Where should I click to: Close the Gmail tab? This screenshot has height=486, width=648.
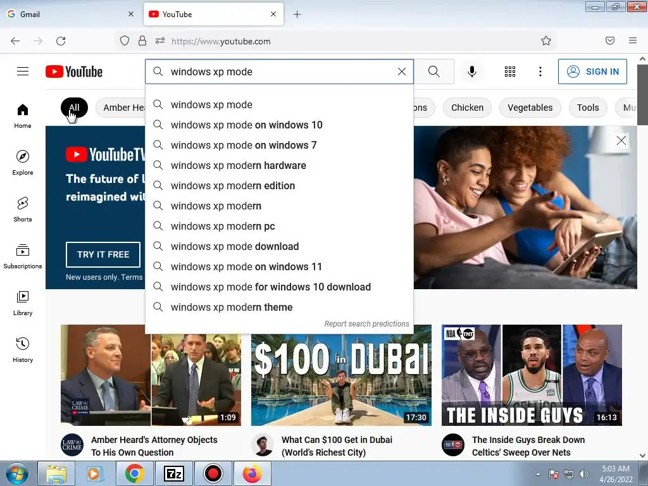tap(131, 14)
